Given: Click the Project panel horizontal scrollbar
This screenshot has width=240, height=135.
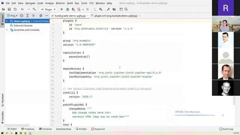Looking at the screenshot, I should (17, 125).
